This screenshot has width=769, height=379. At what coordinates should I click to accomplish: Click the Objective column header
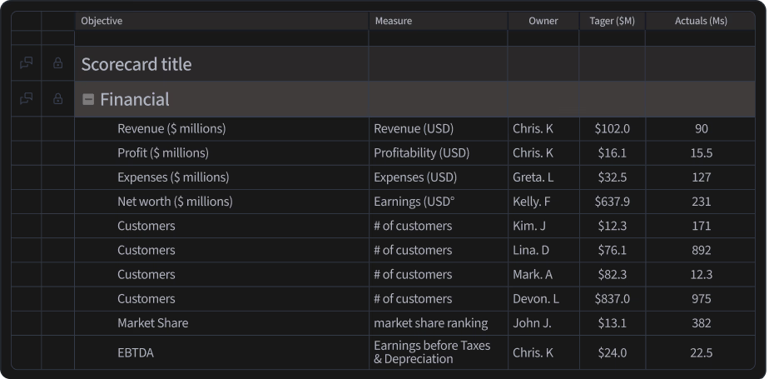click(x=102, y=21)
